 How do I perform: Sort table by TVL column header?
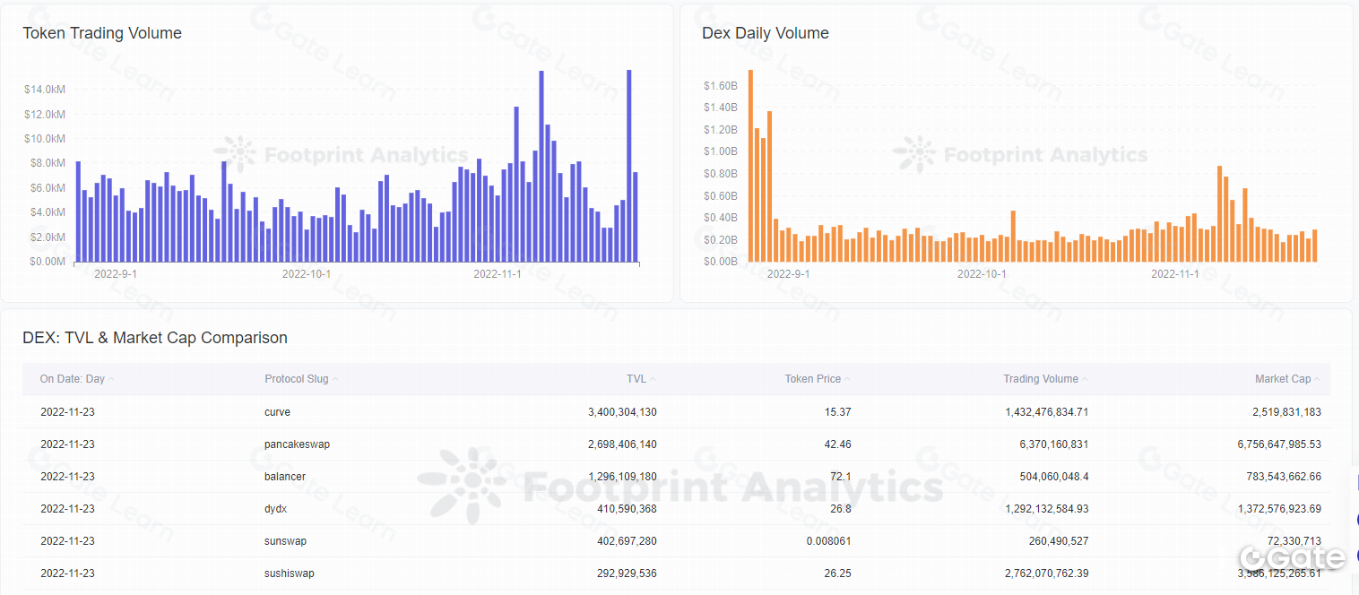click(636, 379)
